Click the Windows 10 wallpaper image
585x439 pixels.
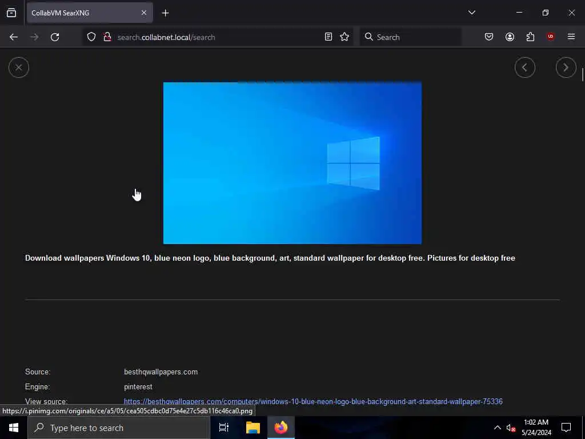292,163
